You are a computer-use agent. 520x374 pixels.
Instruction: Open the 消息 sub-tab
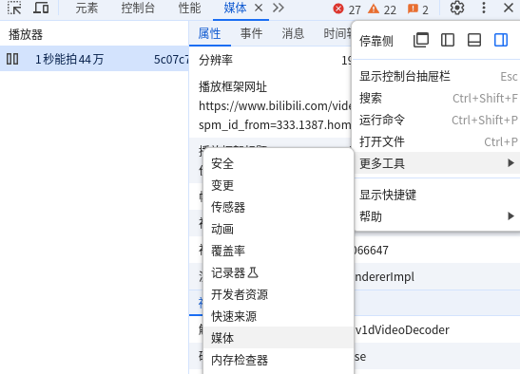tap(293, 33)
